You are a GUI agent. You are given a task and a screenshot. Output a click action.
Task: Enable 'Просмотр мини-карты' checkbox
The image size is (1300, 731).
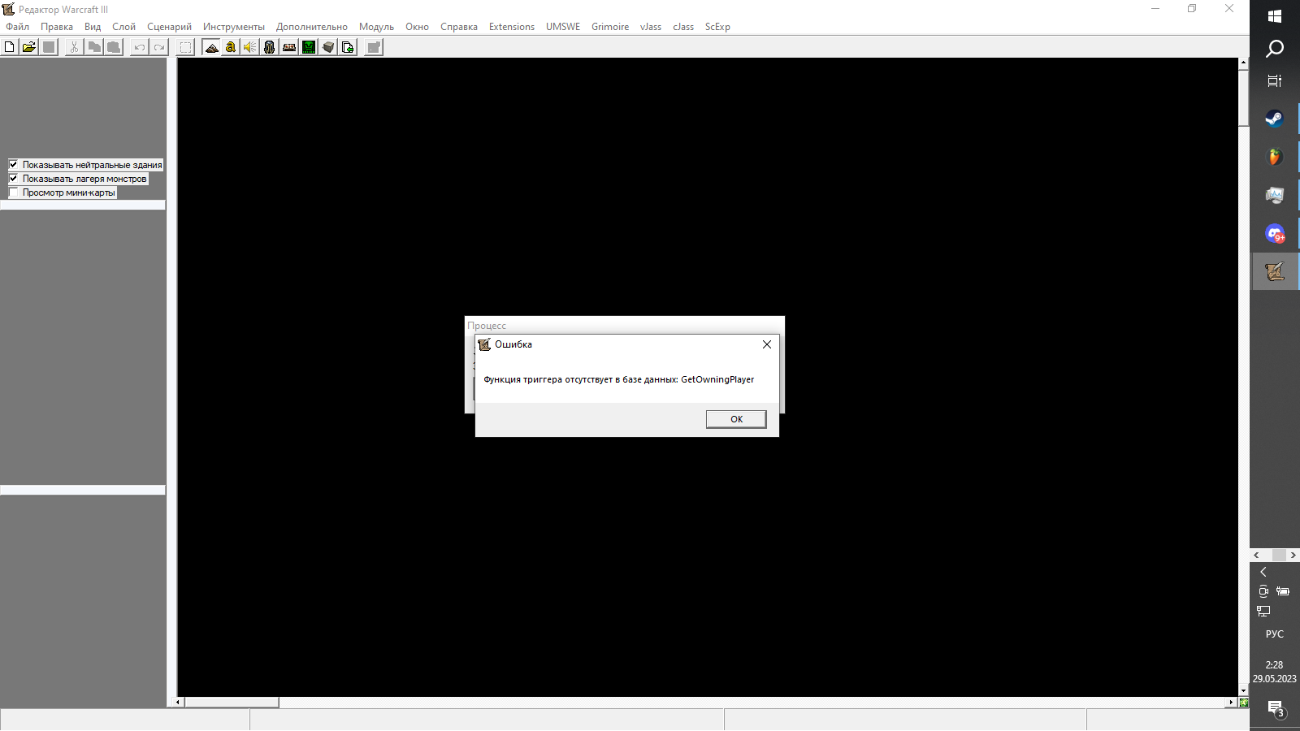pos(13,192)
